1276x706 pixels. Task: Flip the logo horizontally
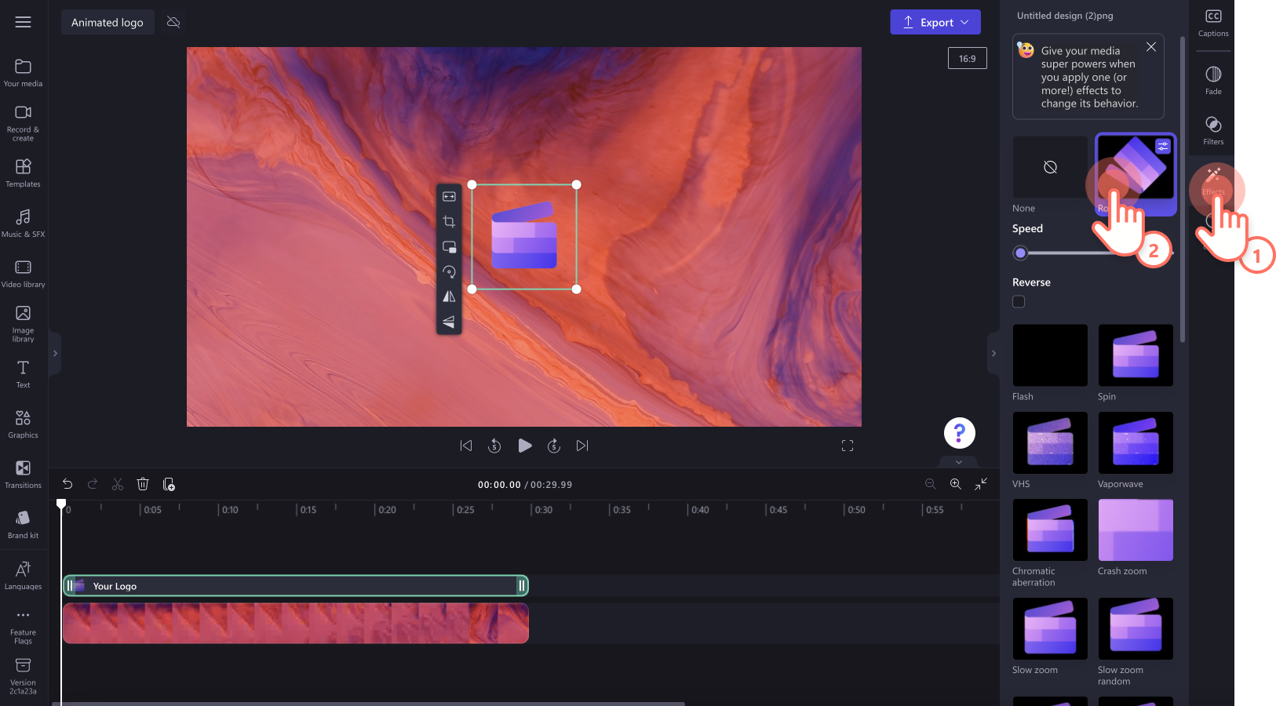[449, 297]
